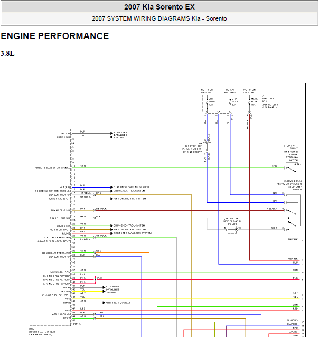Click the E/R junction box connector
Image resolution: width=319 pixels, height=337 pixels.
[208, 149]
